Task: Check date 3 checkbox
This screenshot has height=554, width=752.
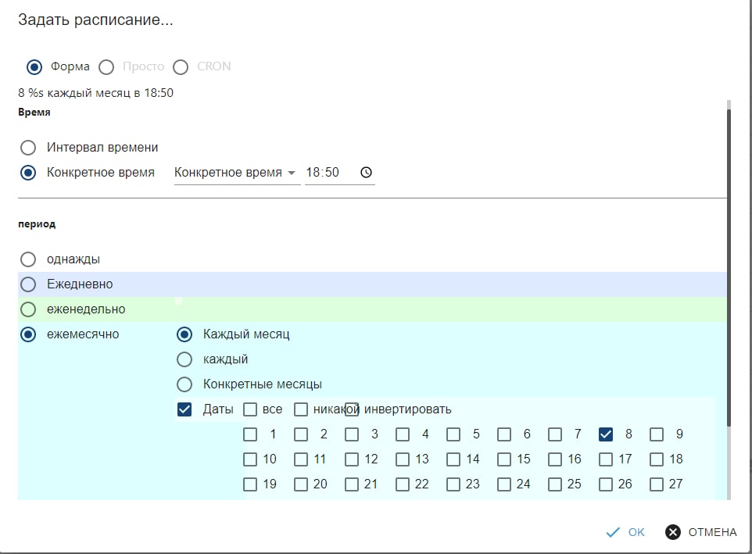Action: coord(352,434)
